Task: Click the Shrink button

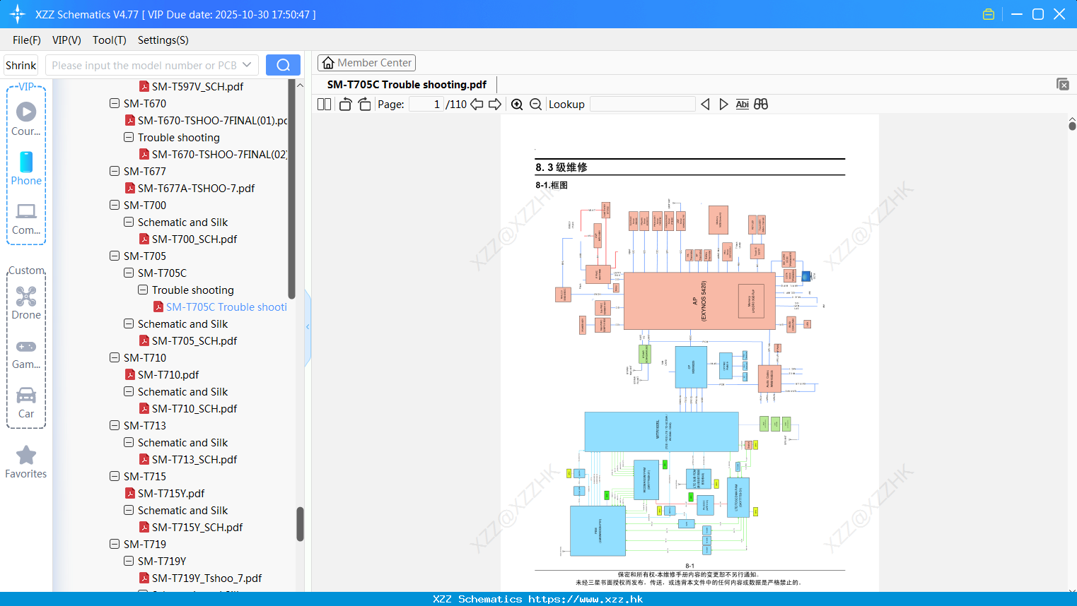Action: click(x=21, y=65)
